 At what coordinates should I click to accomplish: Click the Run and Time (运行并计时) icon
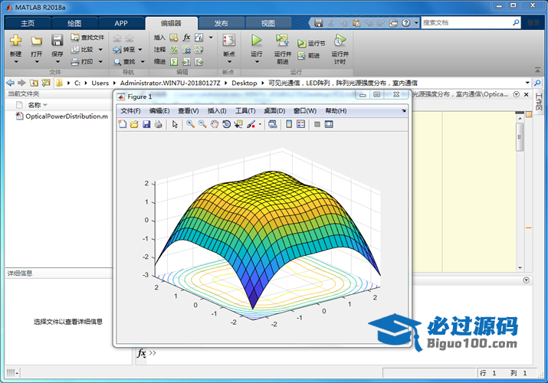pos(339,40)
